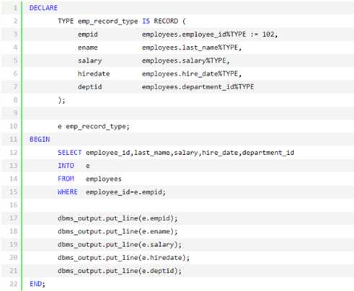Click the word RECORD on line 2
Viewport: 354px width, 291px height.
(x=166, y=21)
